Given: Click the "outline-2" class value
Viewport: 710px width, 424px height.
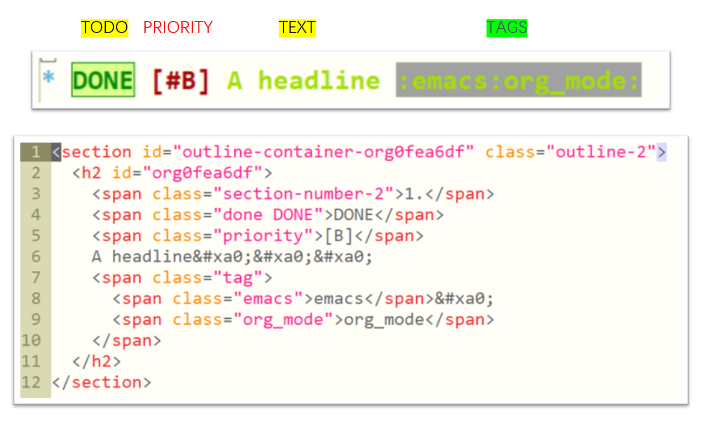Looking at the screenshot, I should (x=601, y=152).
